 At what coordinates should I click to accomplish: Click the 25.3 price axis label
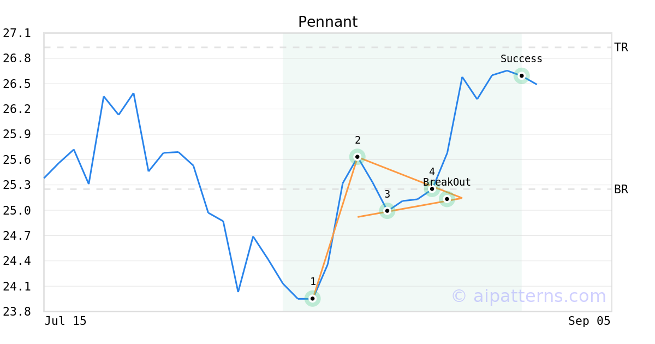point(17,185)
